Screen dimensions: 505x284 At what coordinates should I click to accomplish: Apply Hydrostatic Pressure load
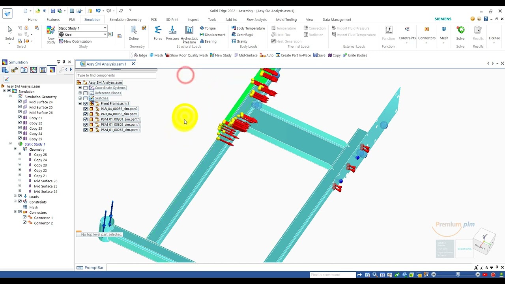click(189, 35)
